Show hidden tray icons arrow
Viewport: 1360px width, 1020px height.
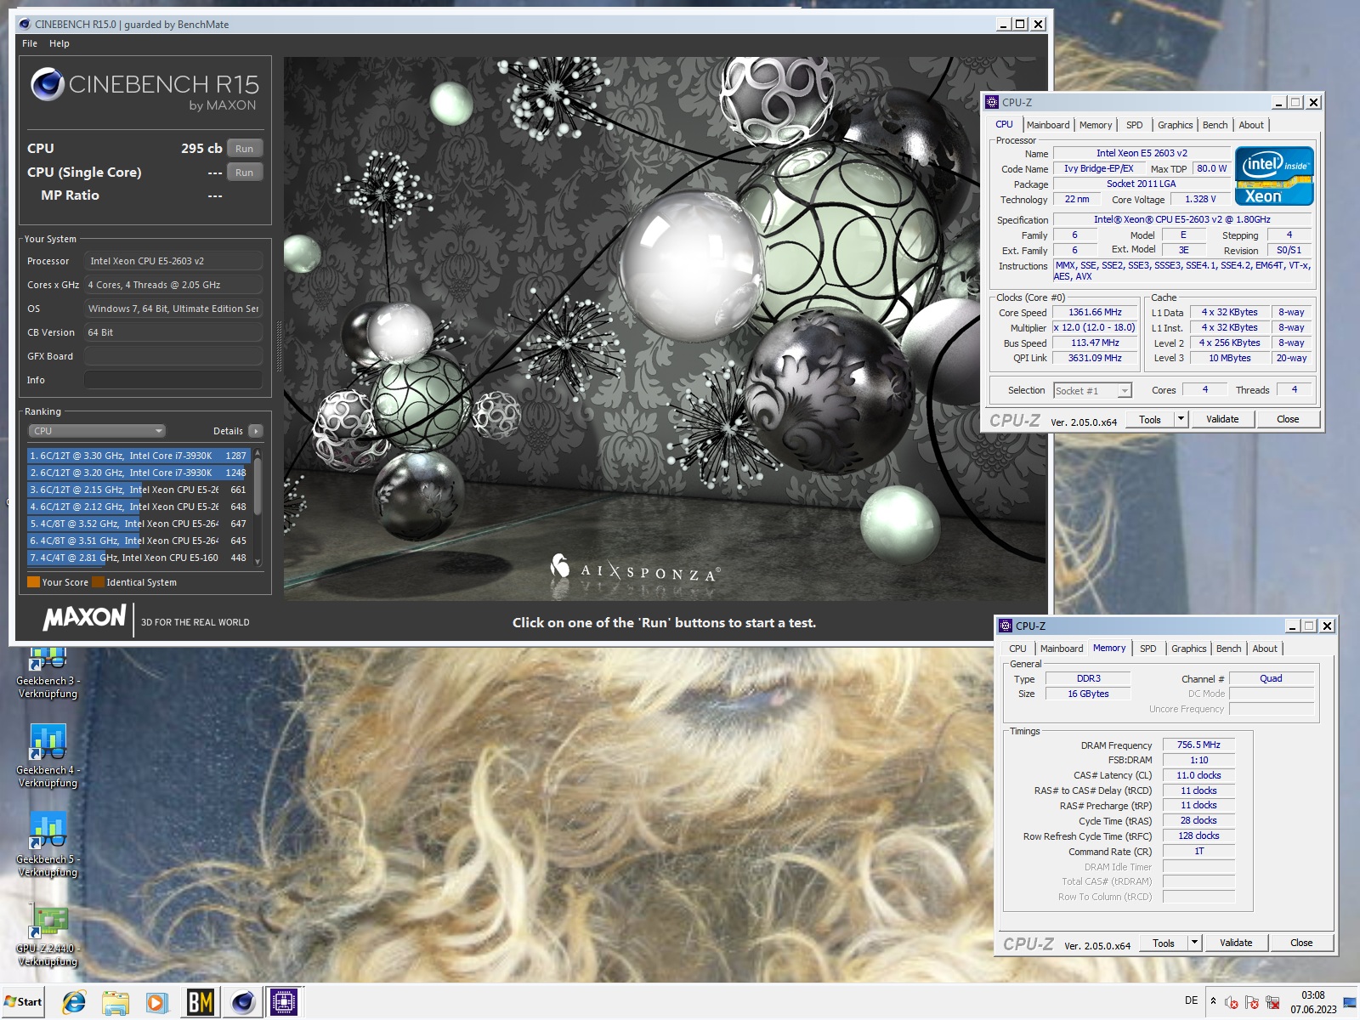[x=1213, y=1000]
